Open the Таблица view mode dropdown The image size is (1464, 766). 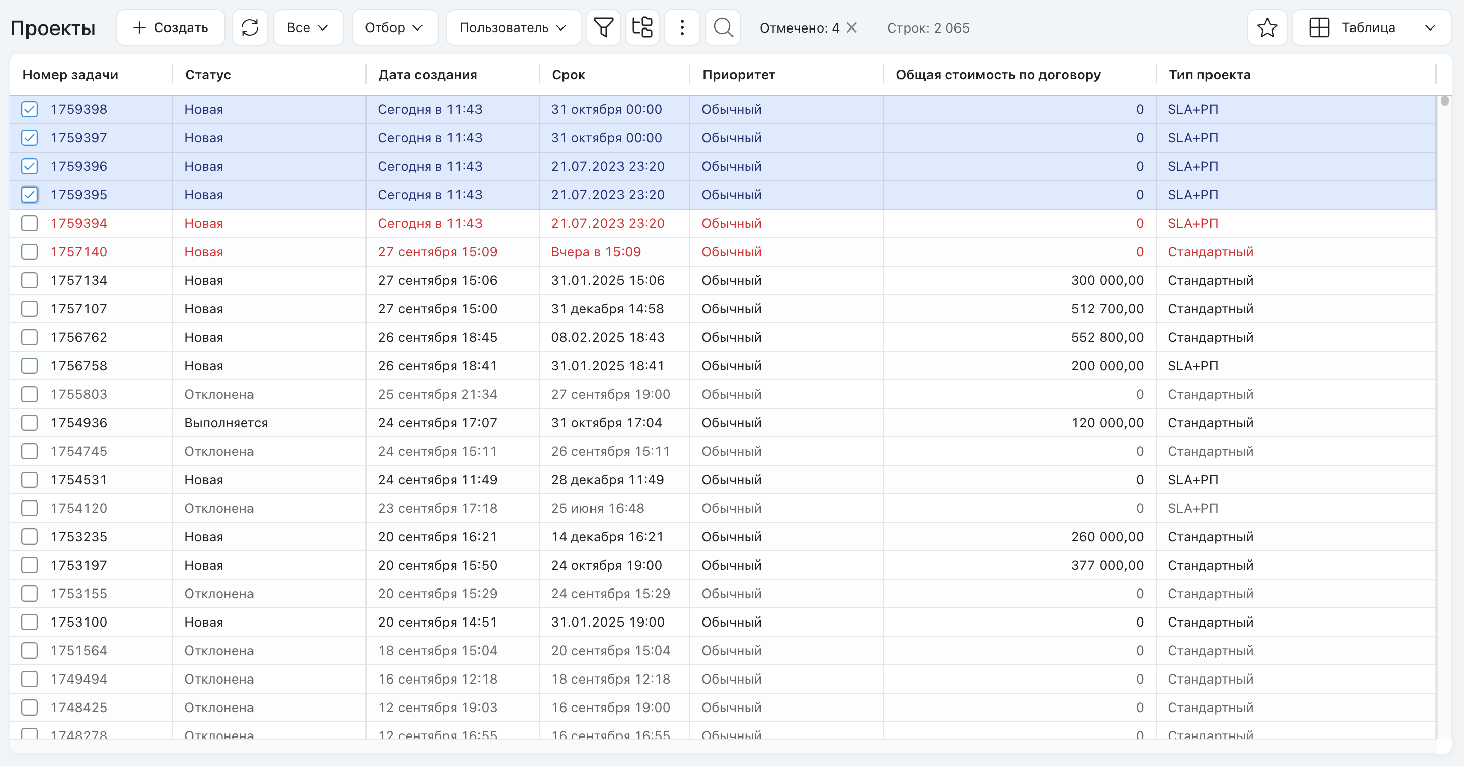click(x=1371, y=27)
